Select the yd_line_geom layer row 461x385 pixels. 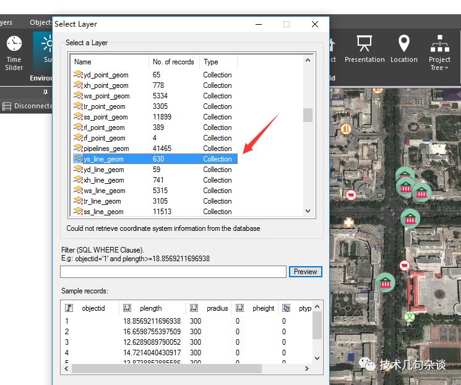point(103,170)
